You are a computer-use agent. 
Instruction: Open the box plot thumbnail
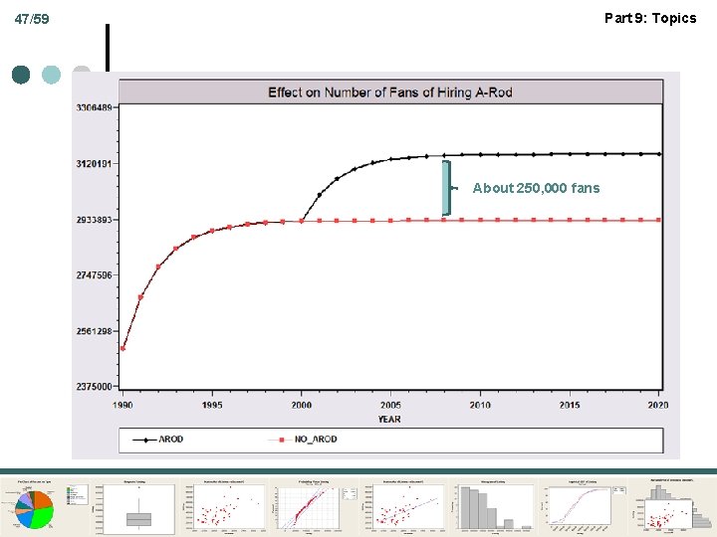pyautogui.click(x=135, y=508)
